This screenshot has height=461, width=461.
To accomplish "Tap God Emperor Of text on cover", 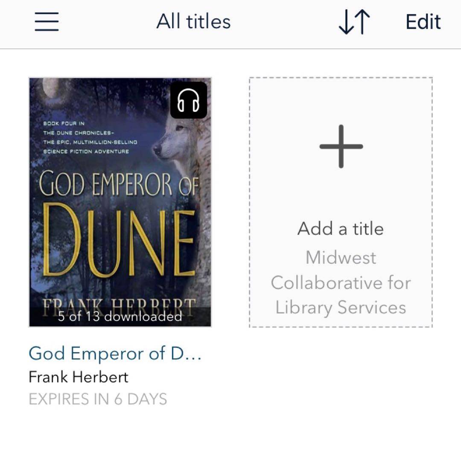I will (119, 184).
